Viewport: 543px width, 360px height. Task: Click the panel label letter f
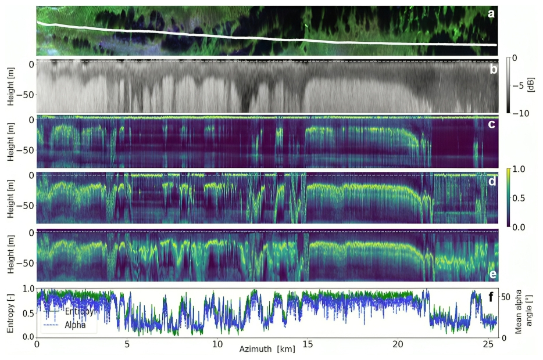492,297
